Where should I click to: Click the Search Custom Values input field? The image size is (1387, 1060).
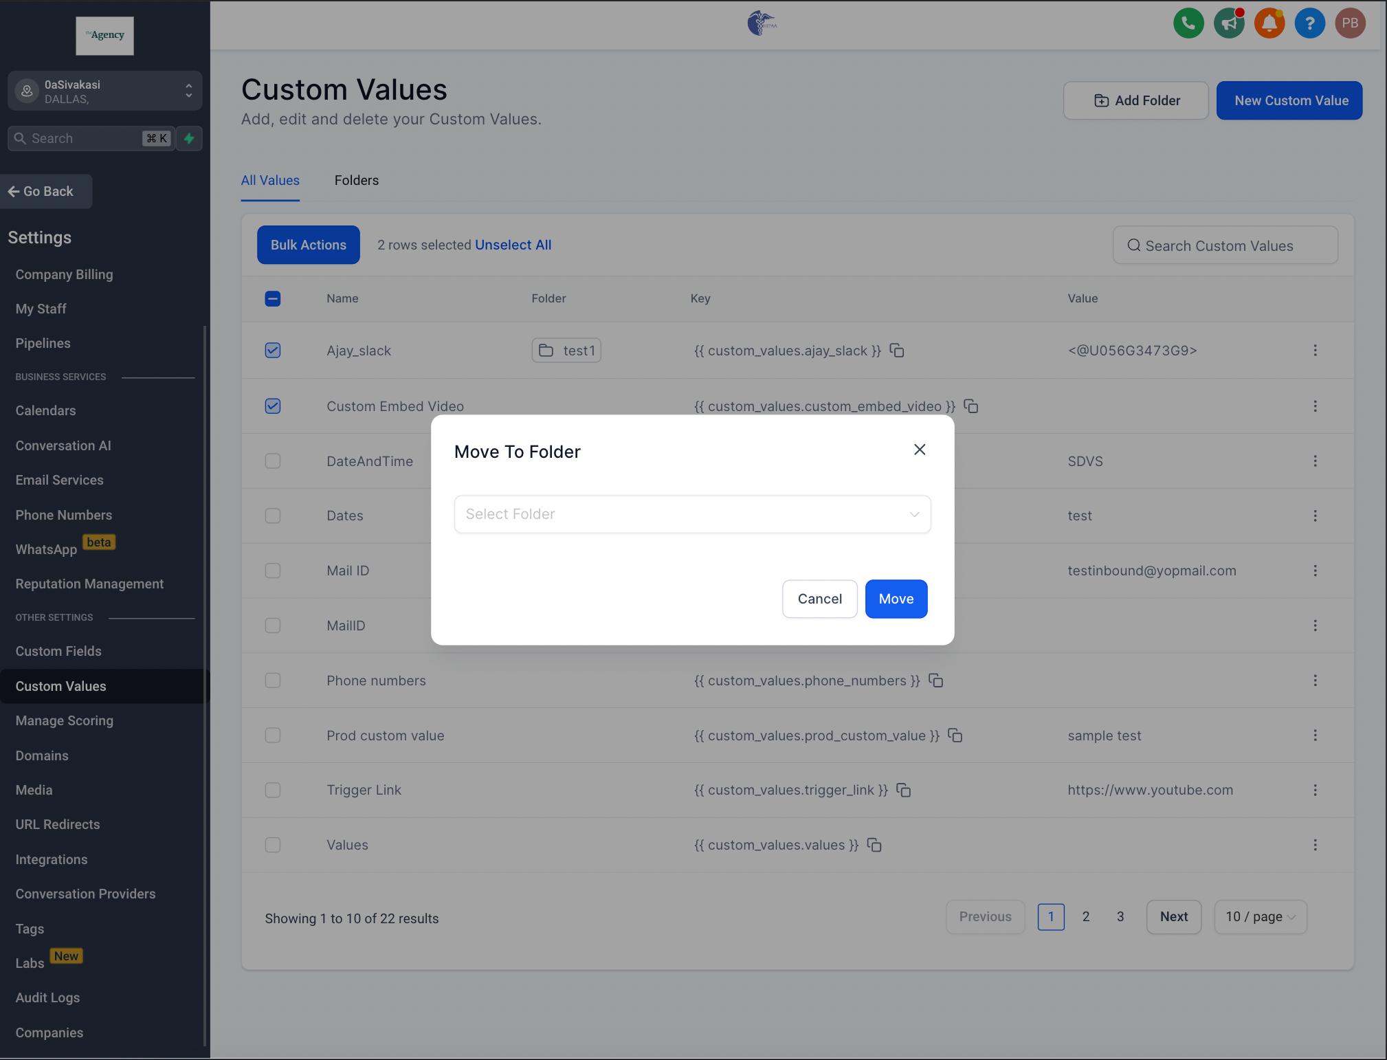tap(1225, 245)
